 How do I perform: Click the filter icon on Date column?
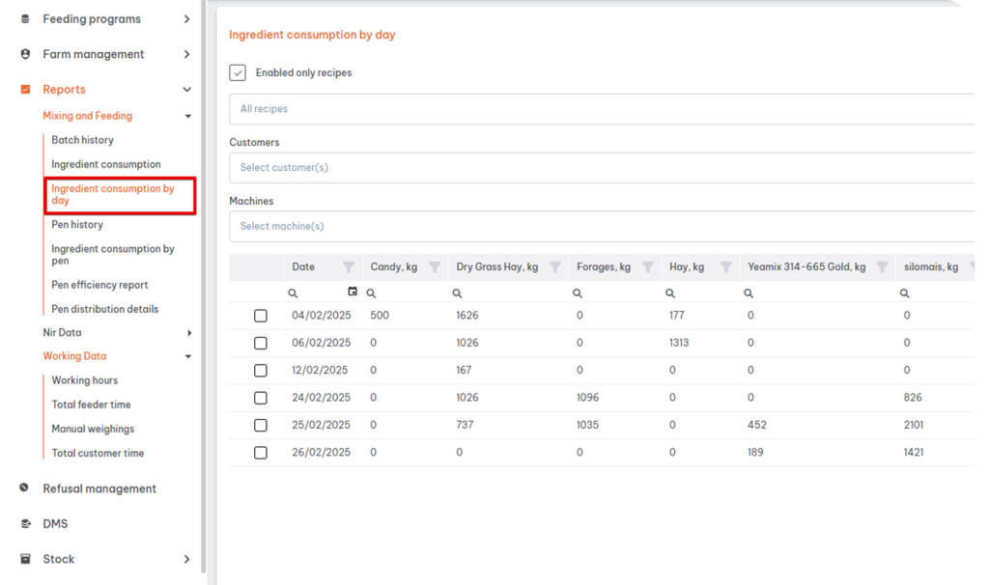coord(348,267)
